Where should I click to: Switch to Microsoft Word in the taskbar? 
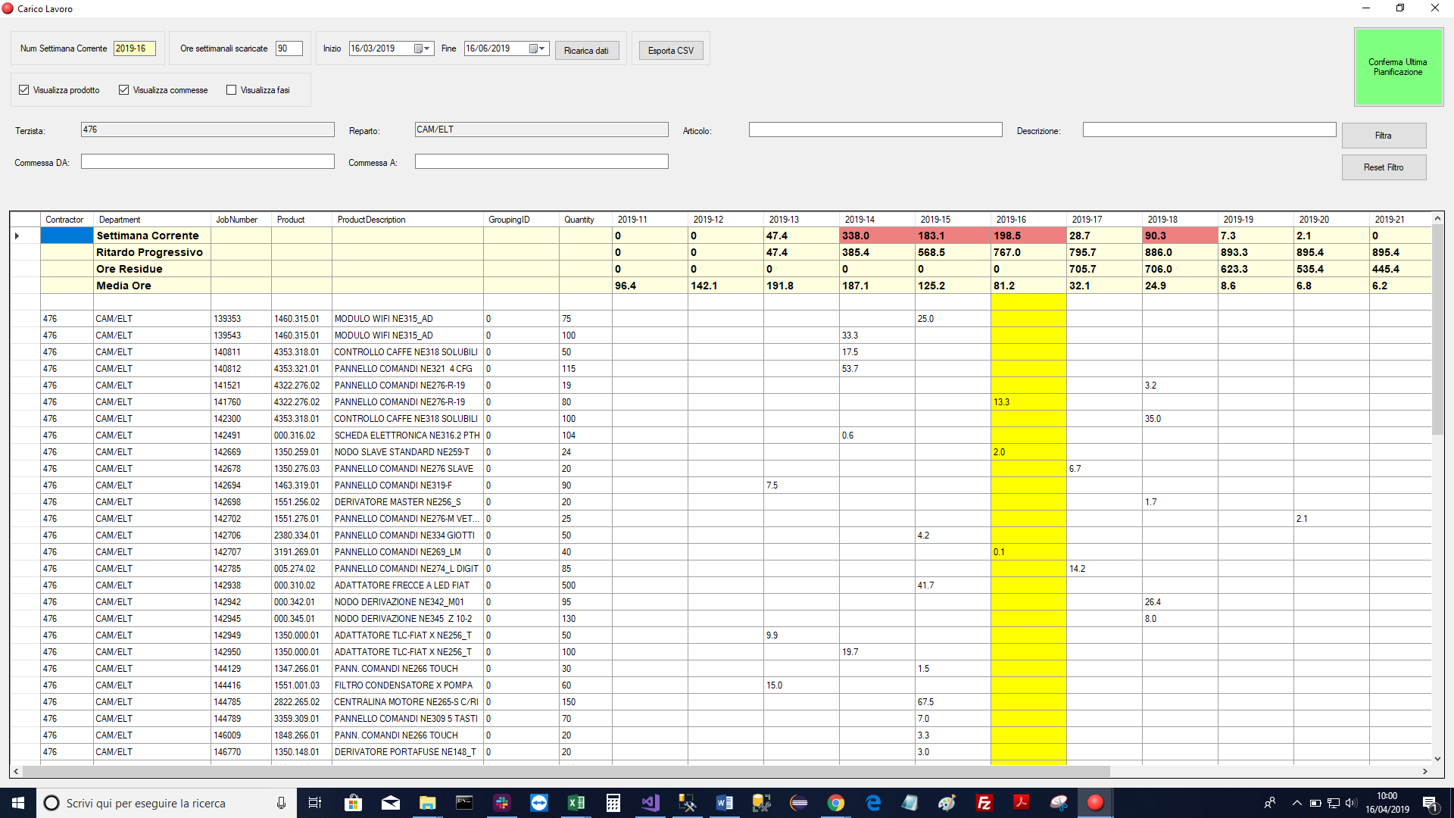725,803
